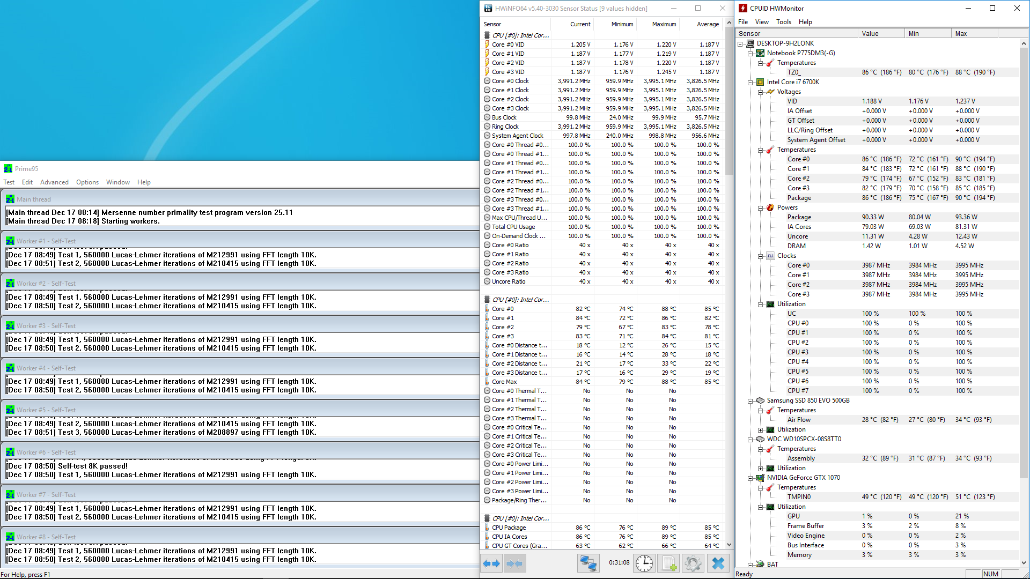Click the expand sensor columns arrows button in HWiNFO
Viewport: 1030px width, 579px height.
click(x=491, y=563)
